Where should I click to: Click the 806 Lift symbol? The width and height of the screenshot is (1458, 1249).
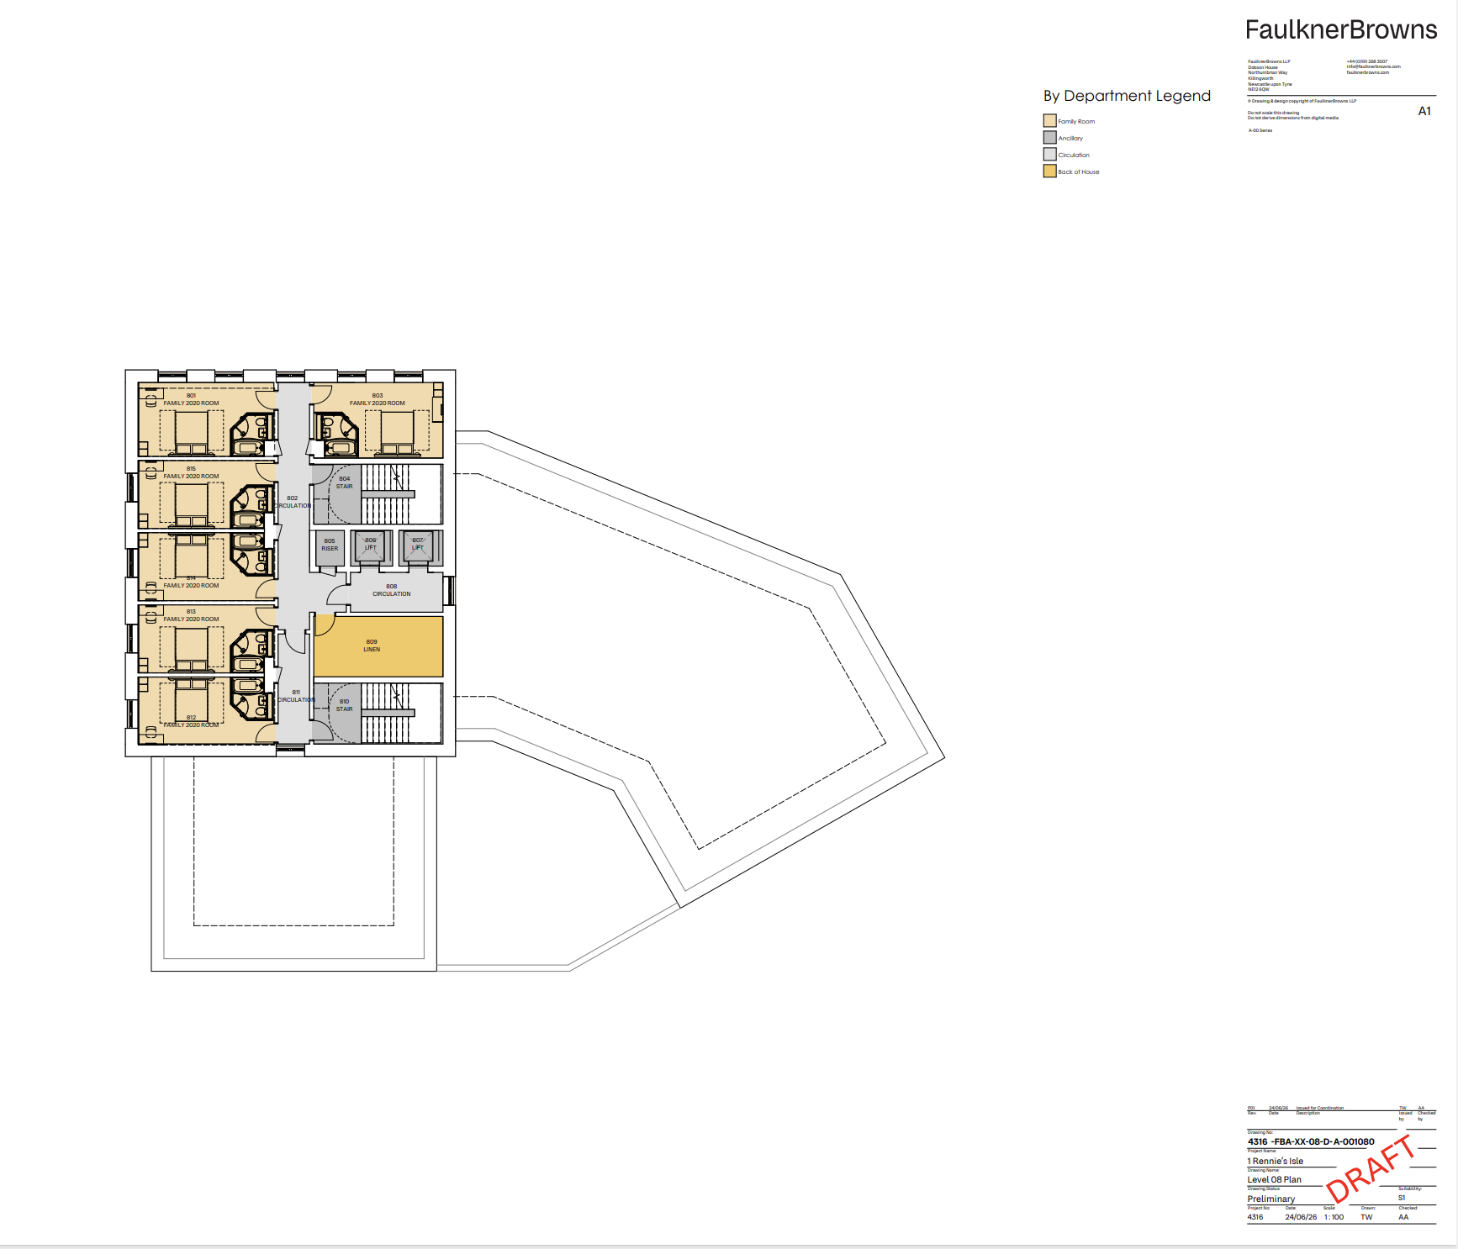(371, 546)
